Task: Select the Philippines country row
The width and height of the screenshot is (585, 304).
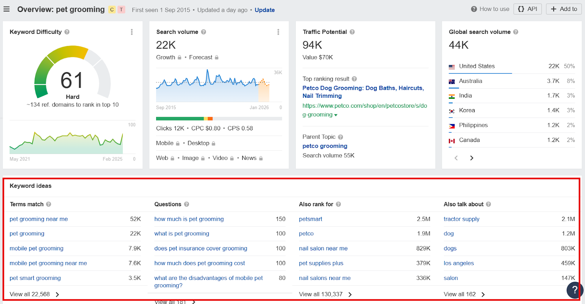Action: pyautogui.click(x=512, y=125)
